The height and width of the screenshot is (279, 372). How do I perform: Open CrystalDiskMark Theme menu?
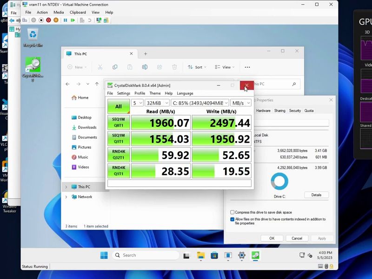coord(155,93)
